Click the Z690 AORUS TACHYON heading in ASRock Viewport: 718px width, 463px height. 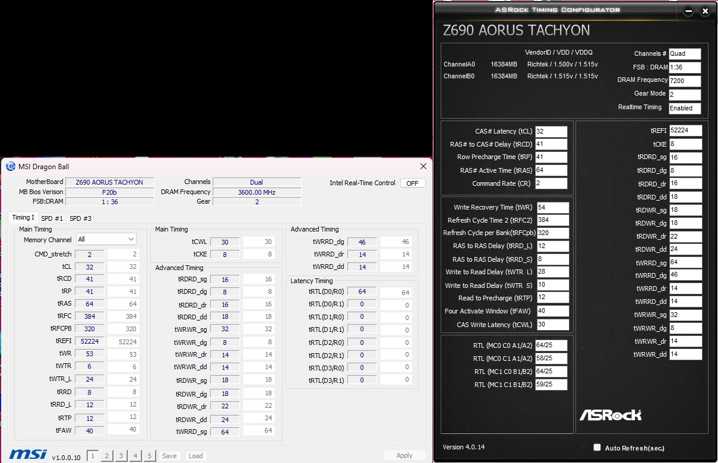516,30
